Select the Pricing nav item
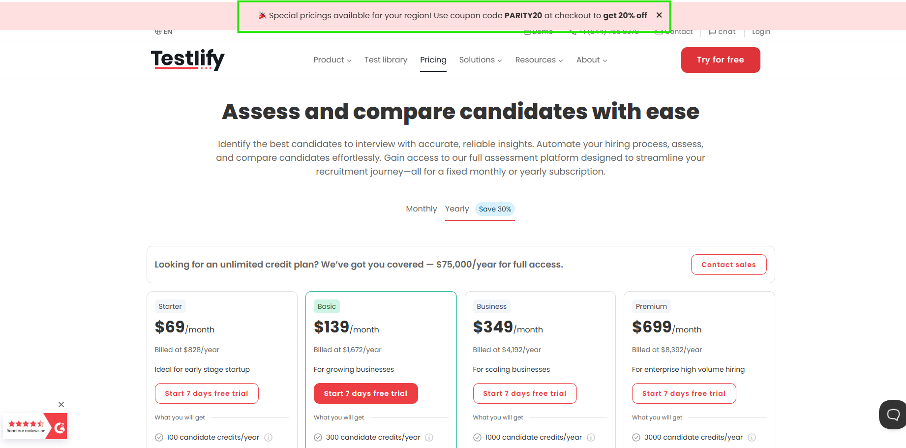 (433, 60)
